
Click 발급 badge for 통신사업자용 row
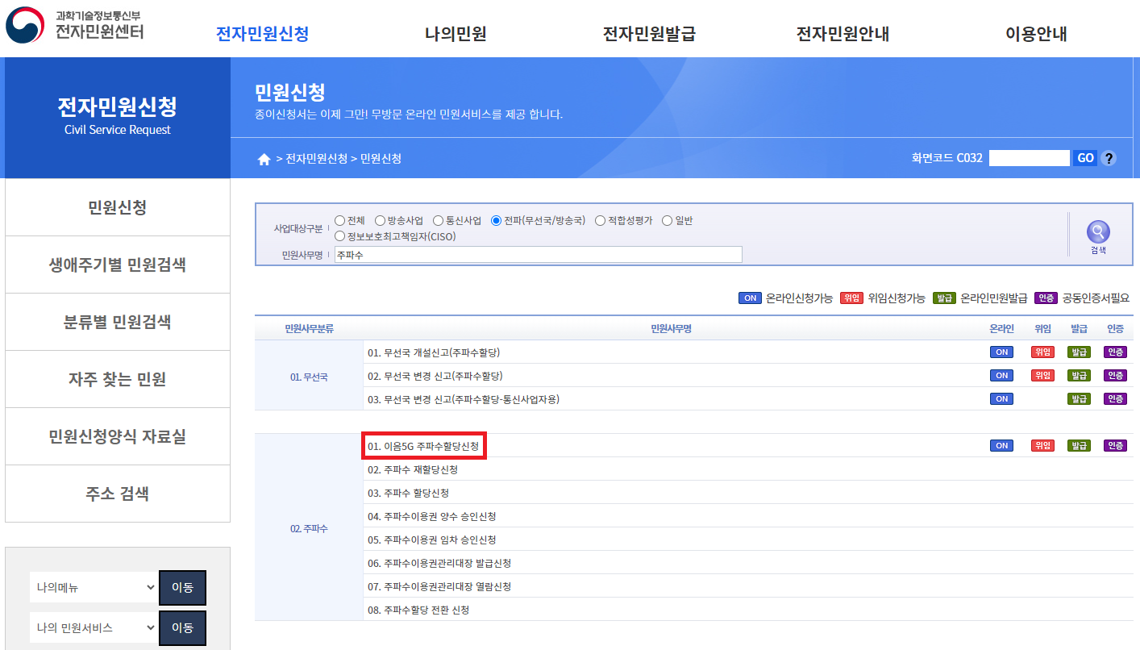click(1079, 399)
